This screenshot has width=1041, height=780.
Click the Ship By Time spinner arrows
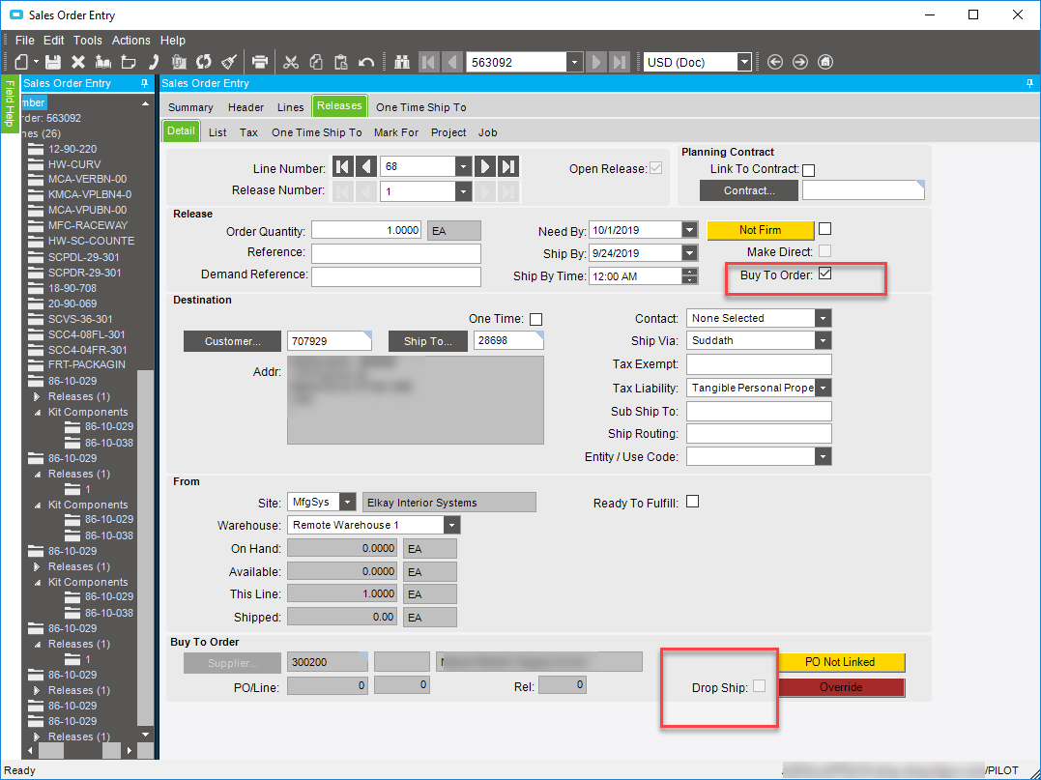coord(690,276)
